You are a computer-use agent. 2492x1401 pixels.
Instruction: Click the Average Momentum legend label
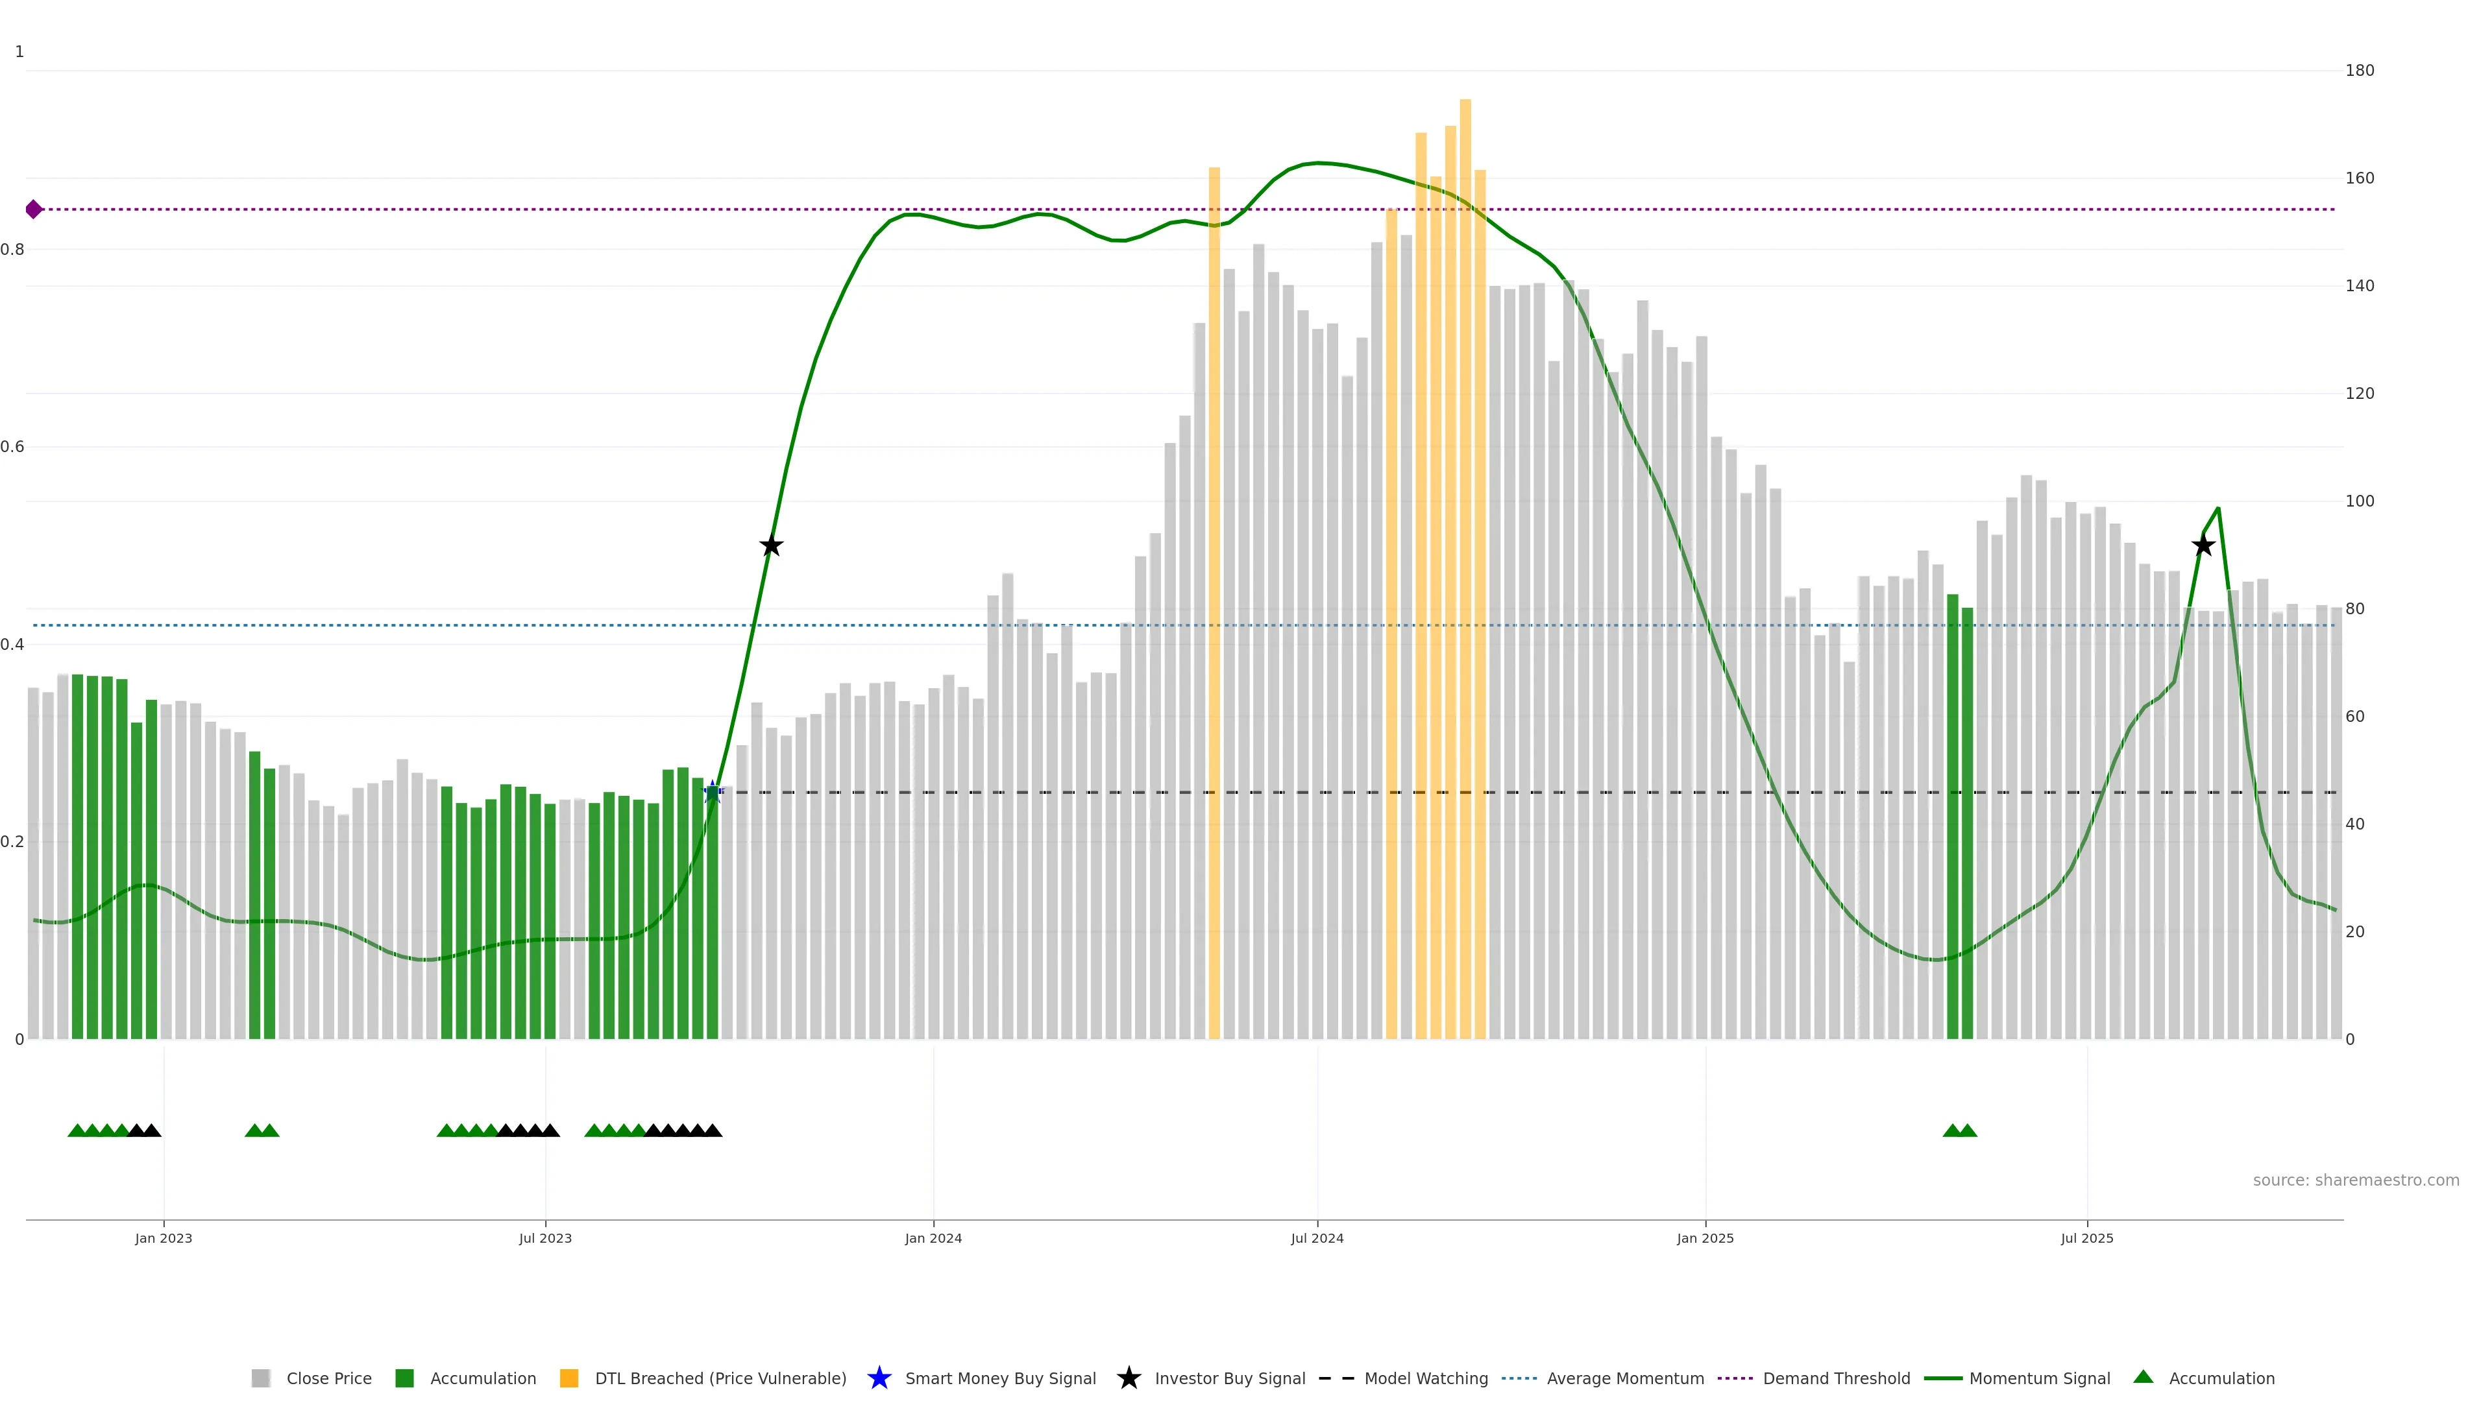pyautogui.click(x=1625, y=1379)
